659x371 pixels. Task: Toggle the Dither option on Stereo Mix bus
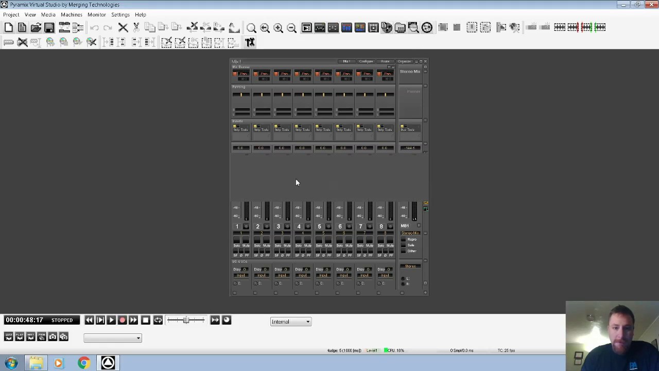[x=403, y=251]
